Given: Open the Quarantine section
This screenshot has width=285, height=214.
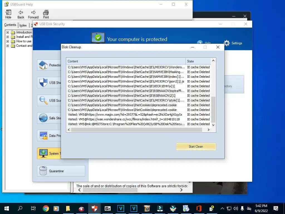Looking at the screenshot, I should click(x=61, y=171).
